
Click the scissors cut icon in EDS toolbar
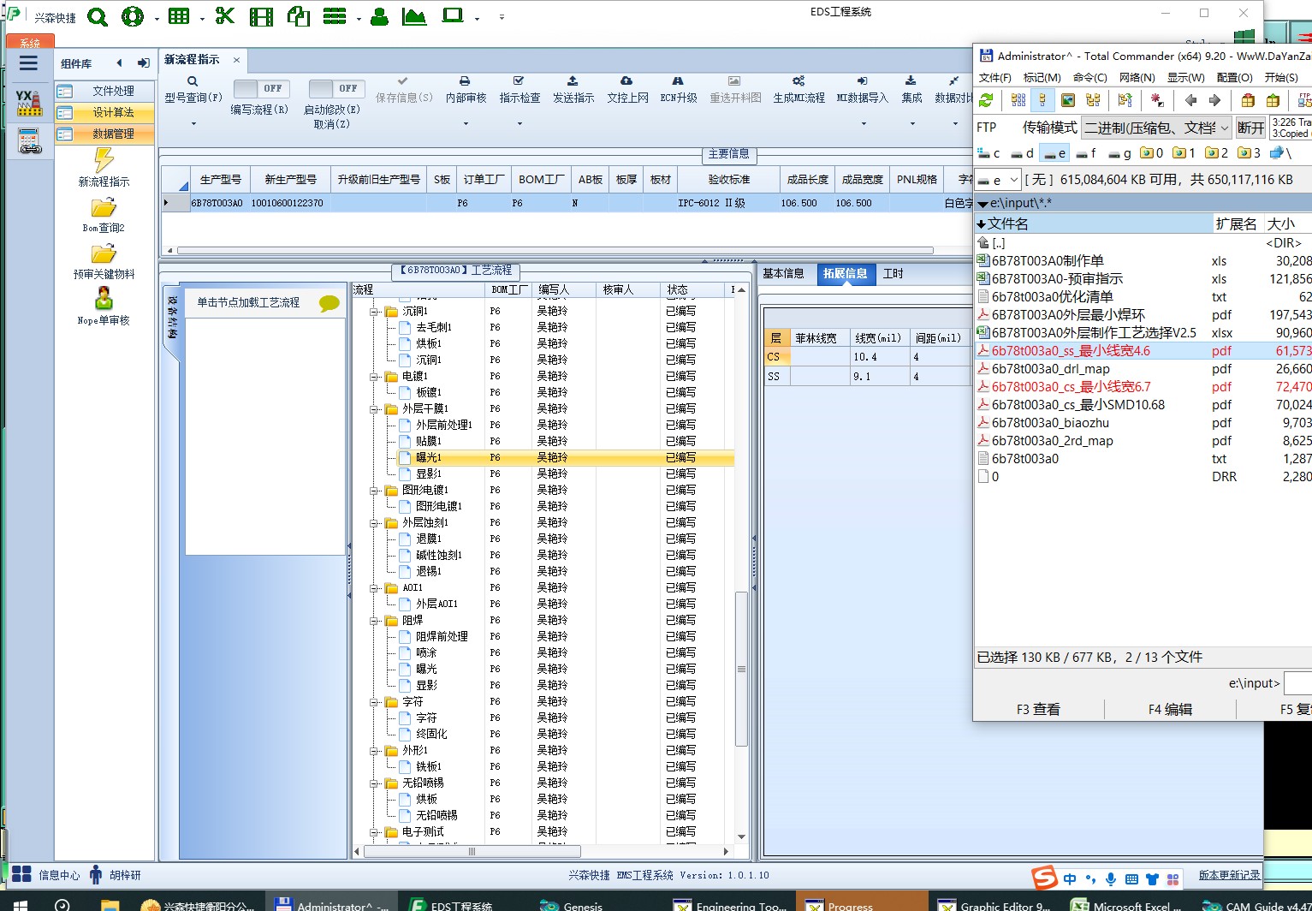click(x=225, y=16)
